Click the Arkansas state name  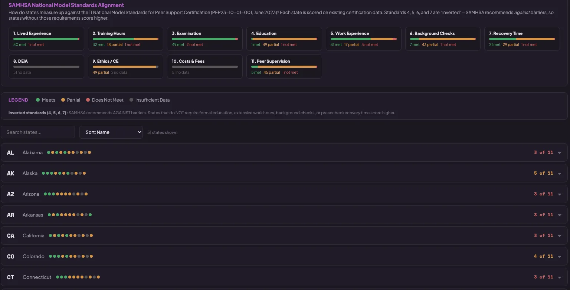pos(33,215)
